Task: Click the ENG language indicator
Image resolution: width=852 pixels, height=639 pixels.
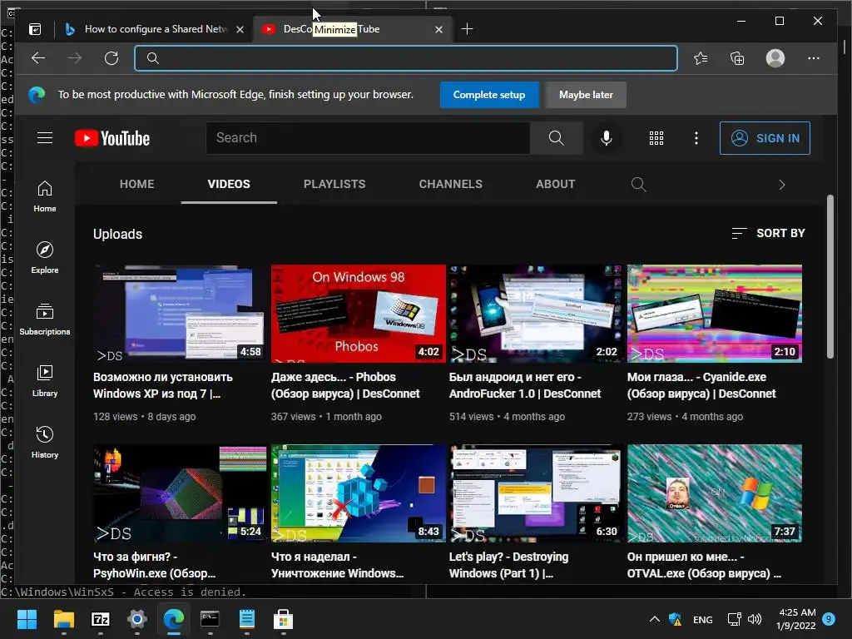Action: point(702,619)
